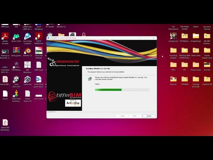Open the Baymax folder

pyautogui.click(x=173, y=81)
